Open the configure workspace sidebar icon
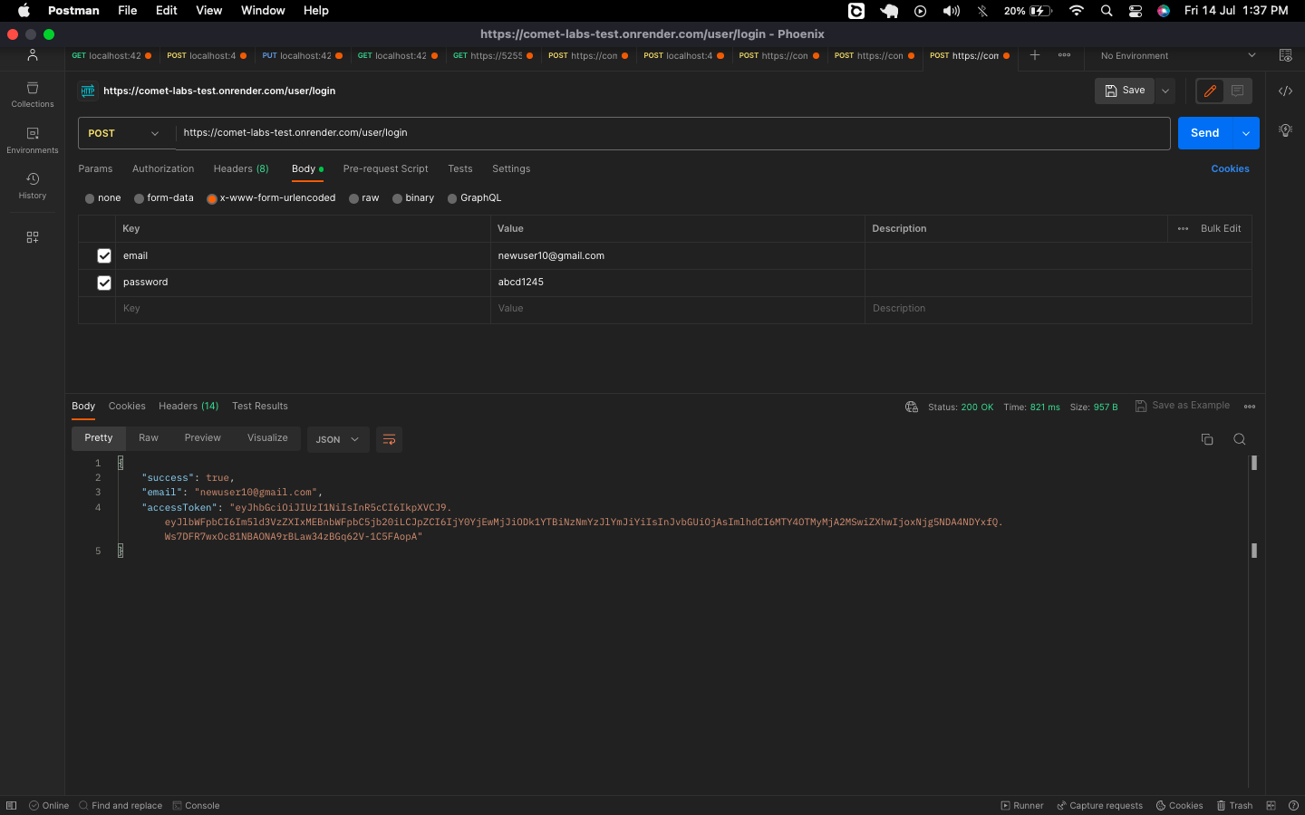Image resolution: width=1305 pixels, height=815 pixels. [x=33, y=237]
